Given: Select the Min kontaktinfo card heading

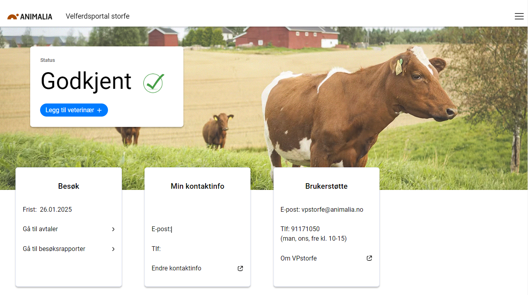Looking at the screenshot, I should pos(197,186).
